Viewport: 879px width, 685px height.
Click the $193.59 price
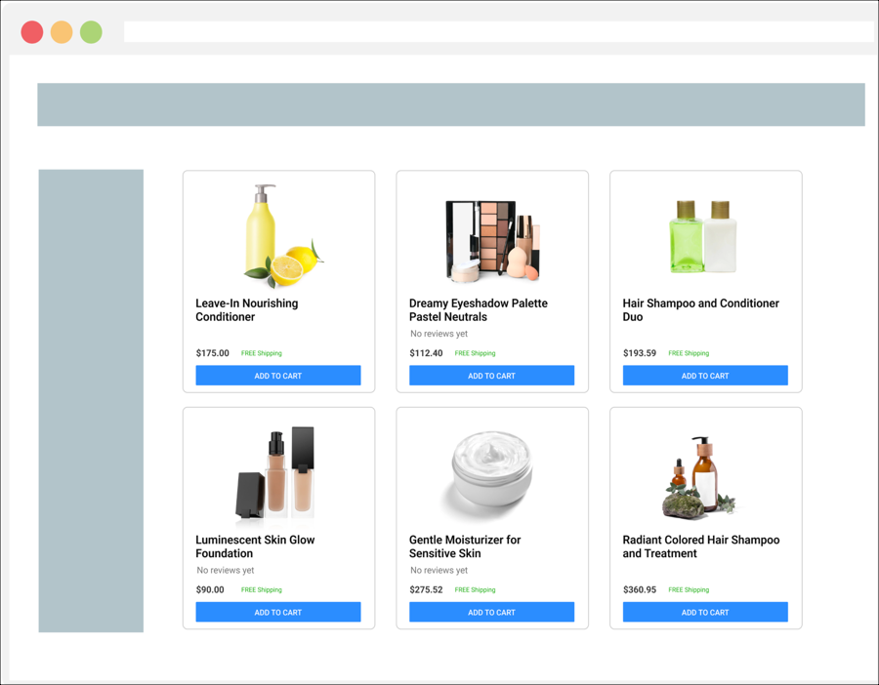tap(640, 353)
